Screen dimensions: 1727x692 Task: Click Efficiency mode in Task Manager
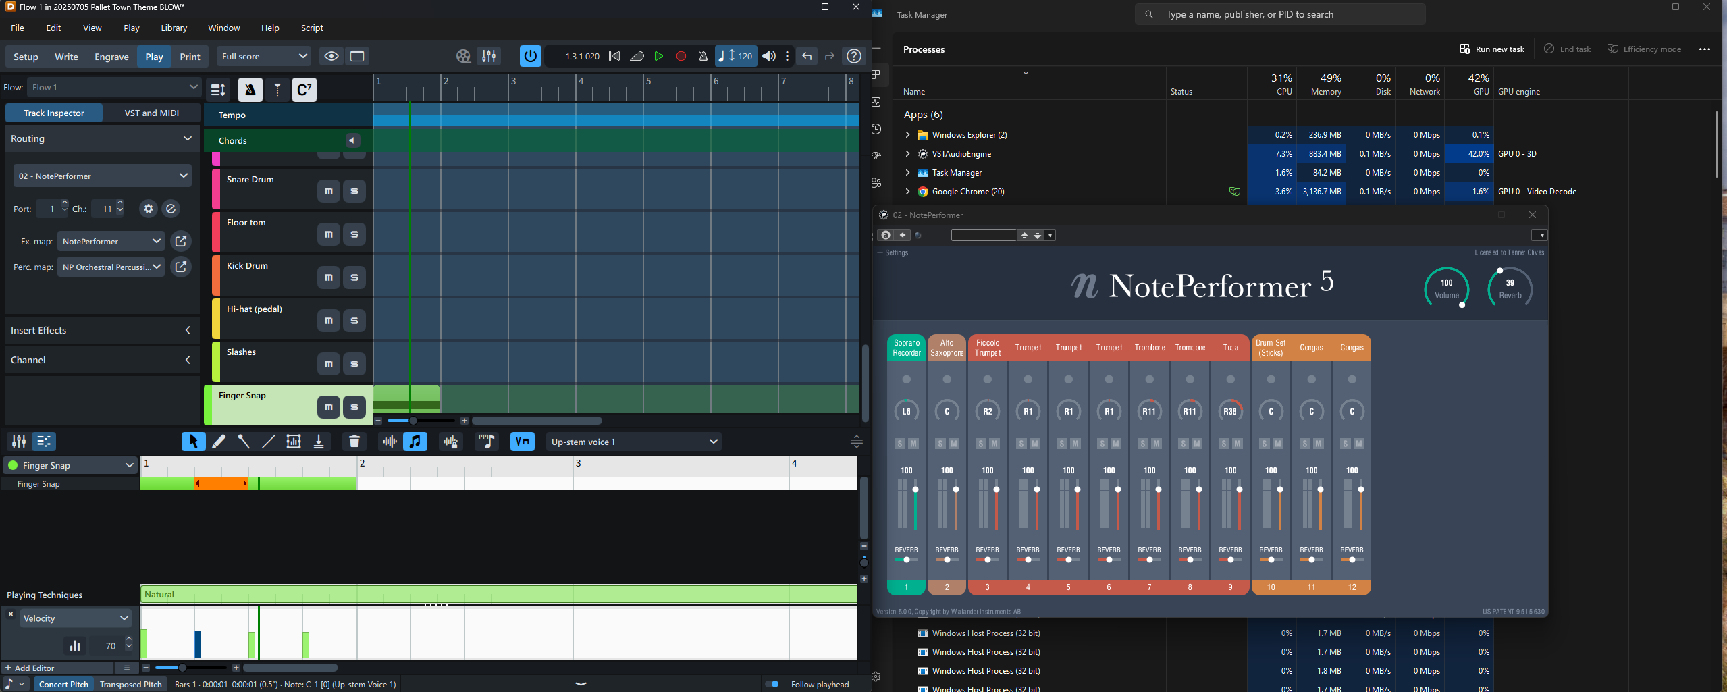[x=1644, y=49]
